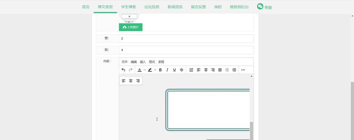Select the bordered image in the editor content
This screenshot has height=140, width=354.
click(x=208, y=110)
